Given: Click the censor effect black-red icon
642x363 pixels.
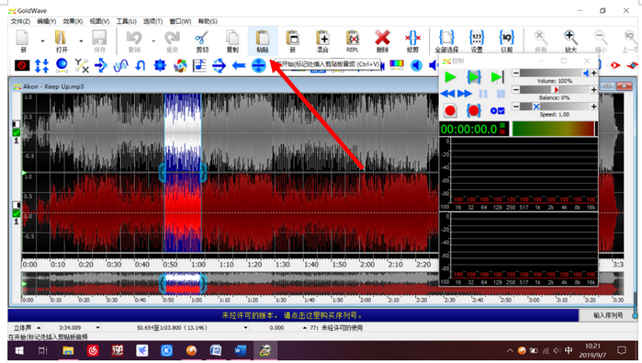Looking at the screenshot, I should pyautogui.click(x=22, y=65).
